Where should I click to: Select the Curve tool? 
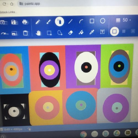coord(81,21)
